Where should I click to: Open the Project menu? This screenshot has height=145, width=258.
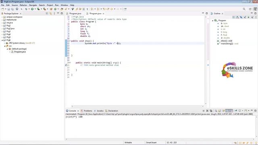click(x=50, y=5)
